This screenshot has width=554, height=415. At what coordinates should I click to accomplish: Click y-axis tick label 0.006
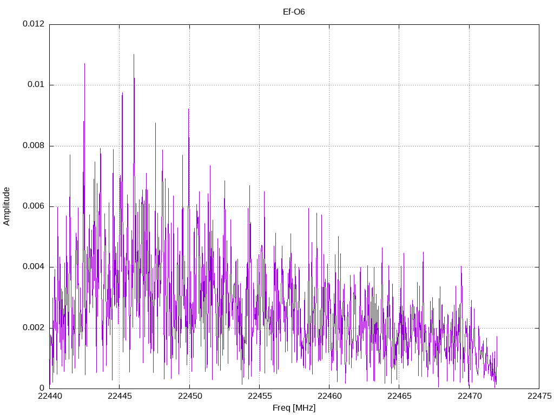click(x=34, y=206)
